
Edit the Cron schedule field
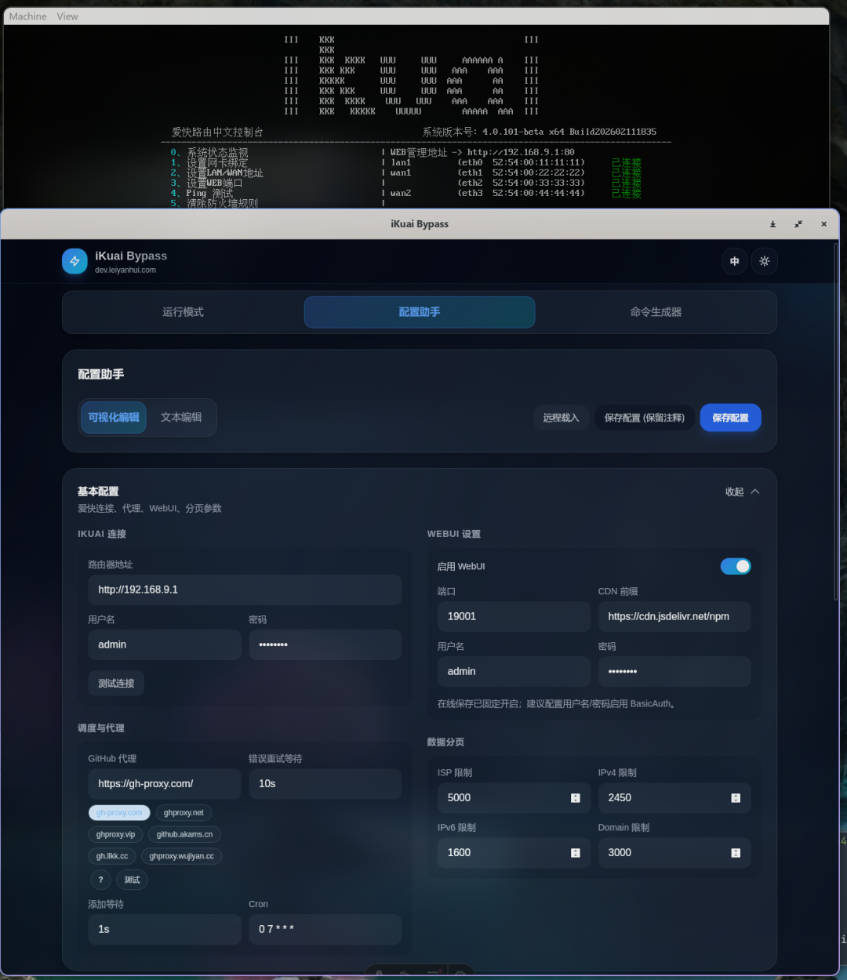point(325,929)
